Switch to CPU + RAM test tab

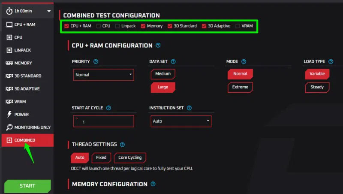(27, 24)
